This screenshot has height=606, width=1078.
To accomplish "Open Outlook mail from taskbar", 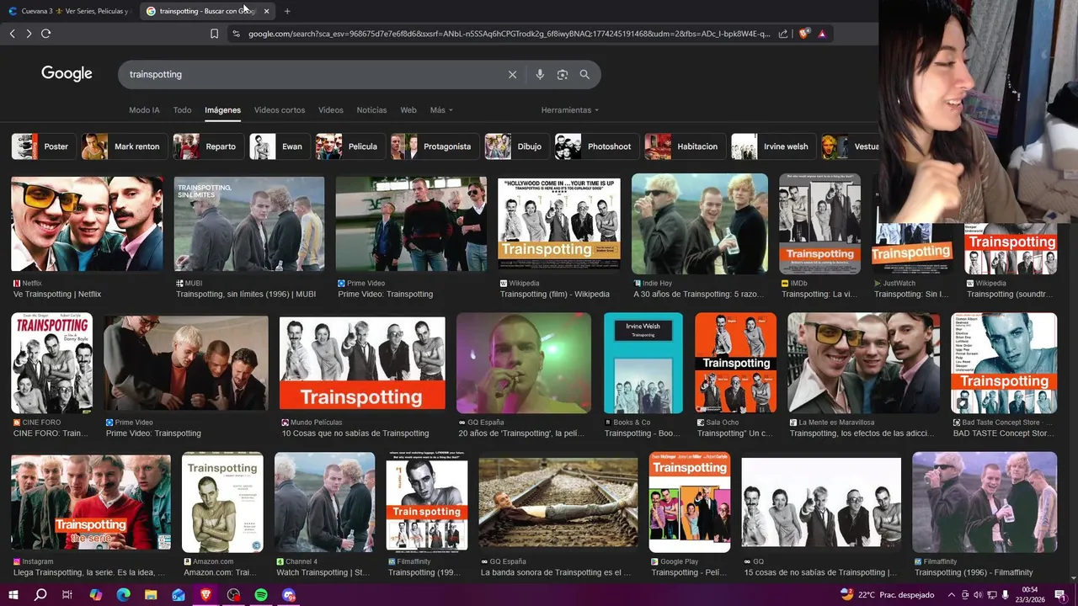I will (x=179, y=595).
